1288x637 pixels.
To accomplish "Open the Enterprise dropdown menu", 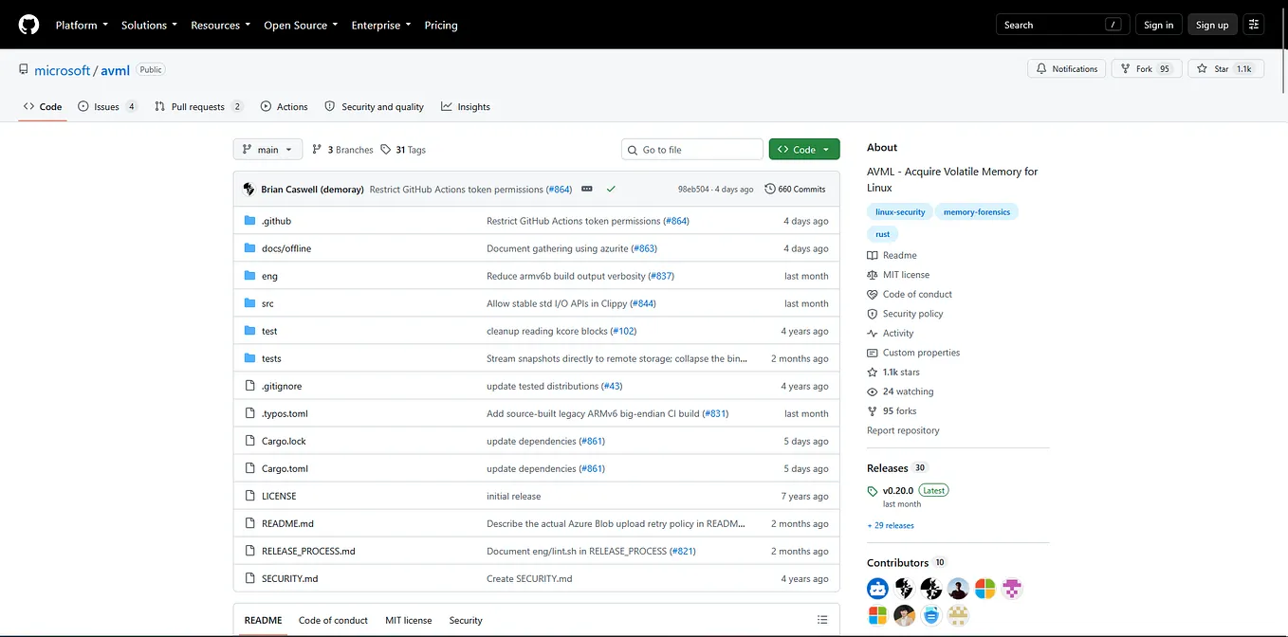I will click(x=381, y=26).
